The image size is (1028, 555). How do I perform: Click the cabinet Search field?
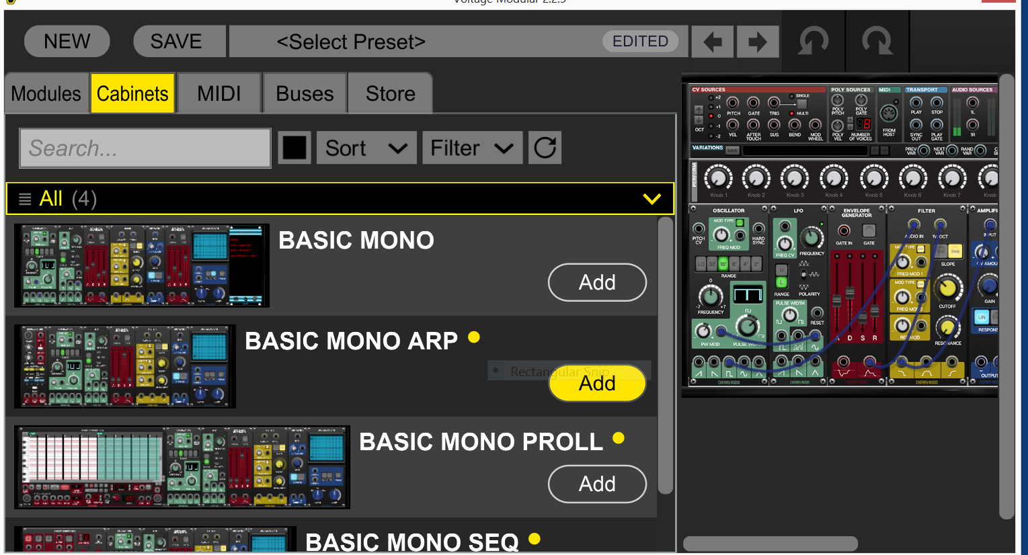[x=145, y=148]
